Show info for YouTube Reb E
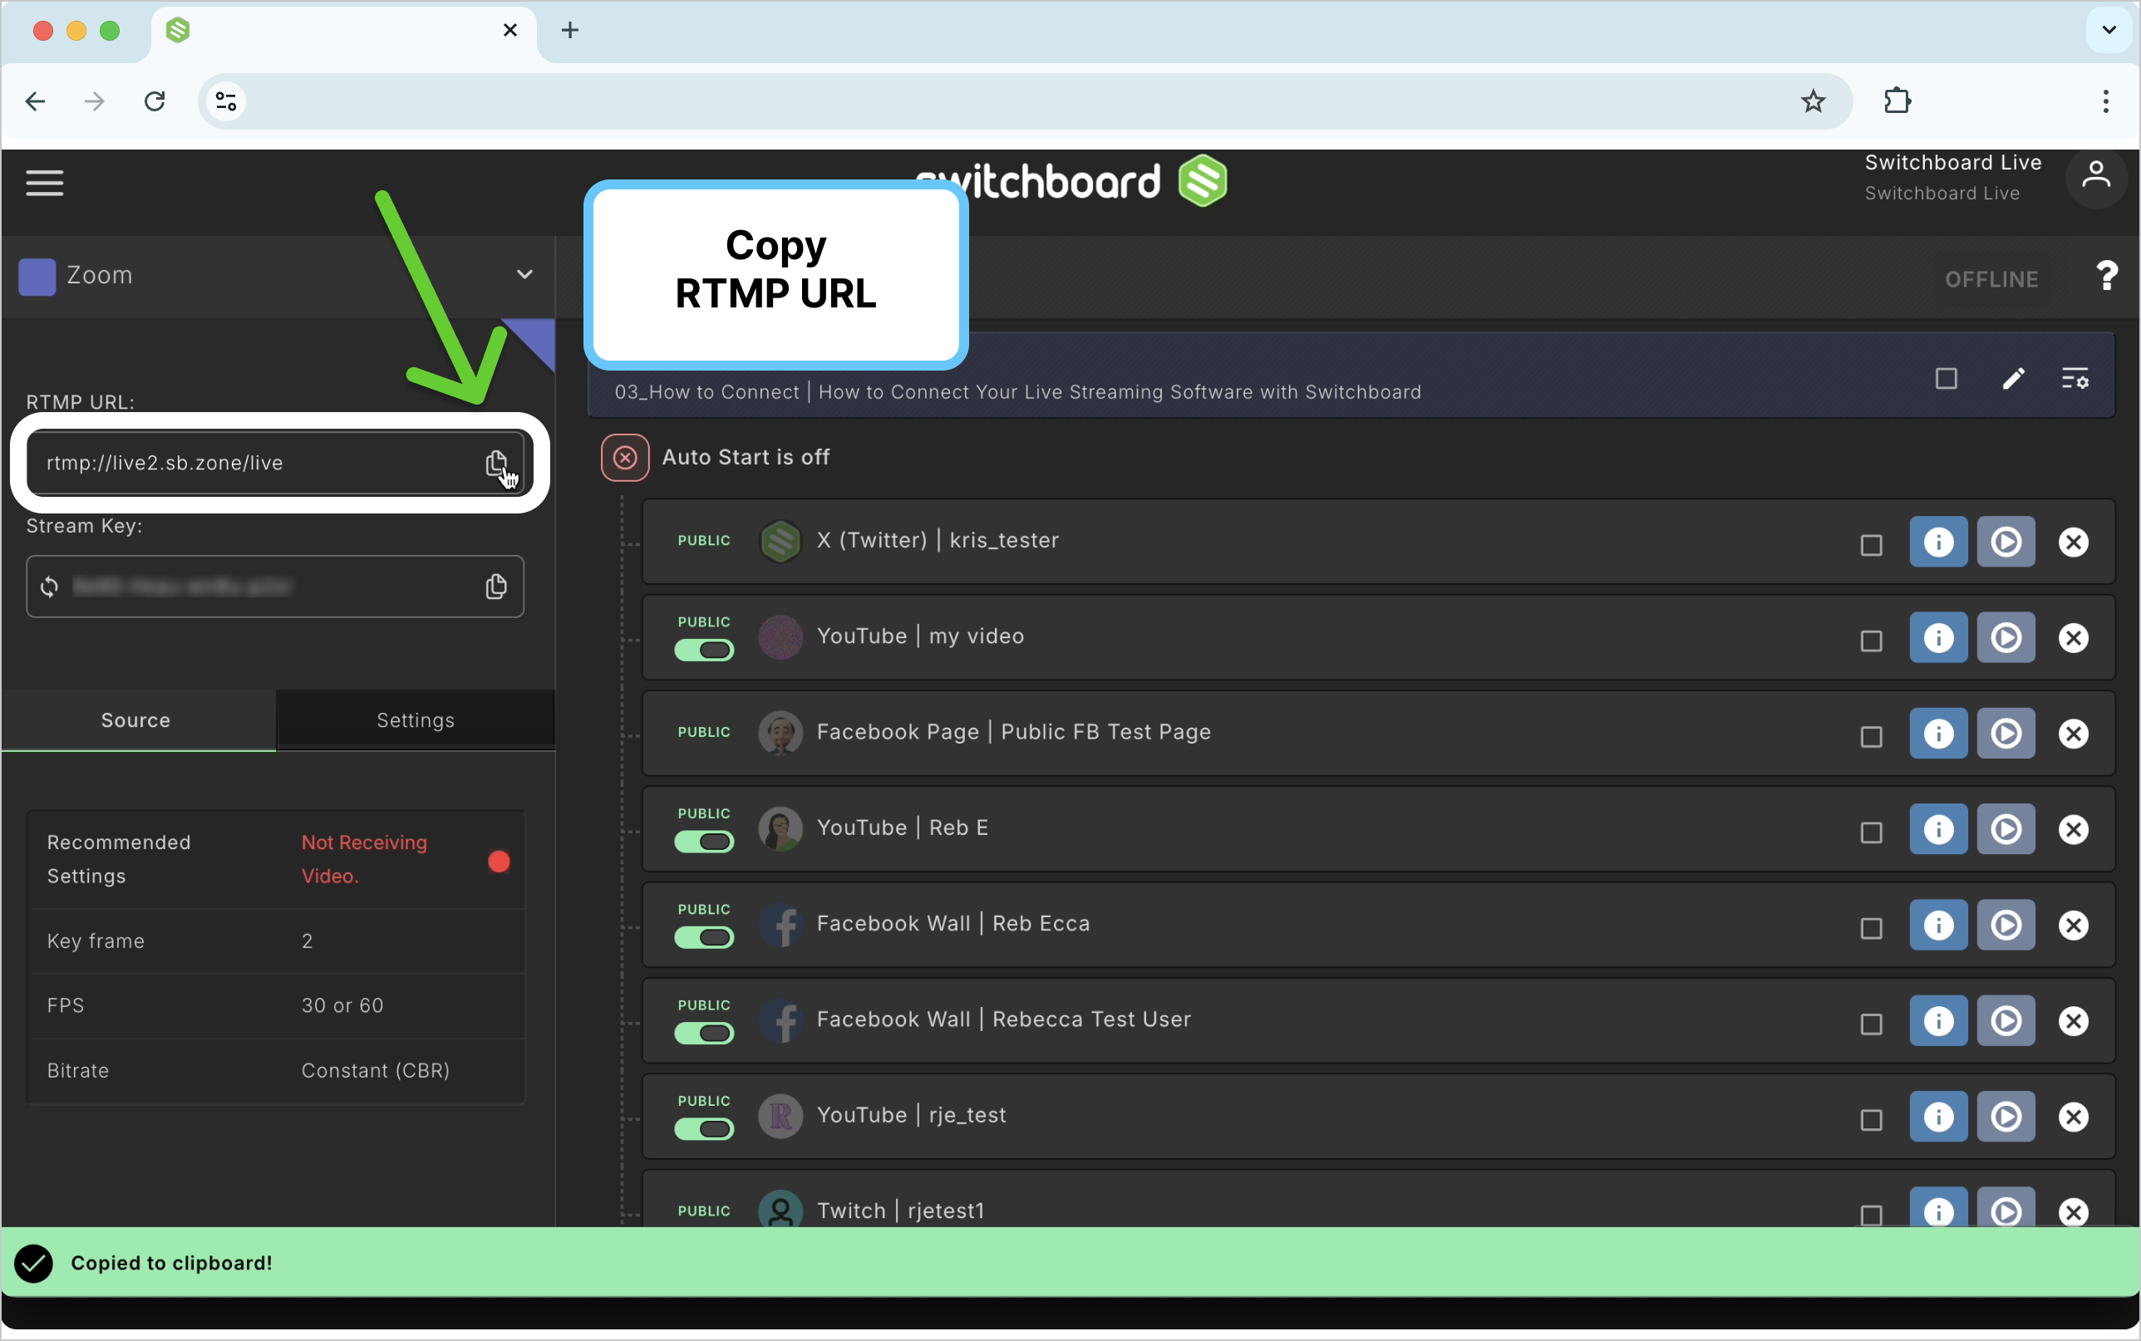Screen dimensions: 2141x1341 click(1938, 829)
